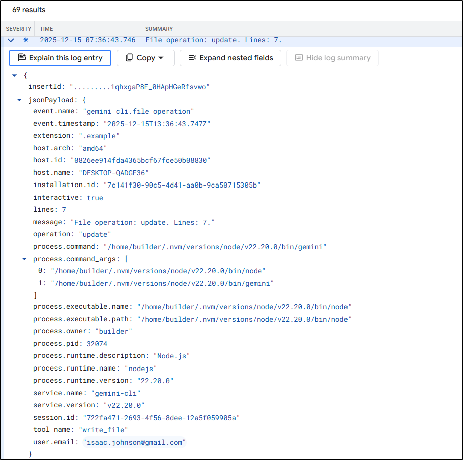This screenshot has width=463, height=460.
Task: Click the Expand nested fields label
Action: tap(236, 58)
